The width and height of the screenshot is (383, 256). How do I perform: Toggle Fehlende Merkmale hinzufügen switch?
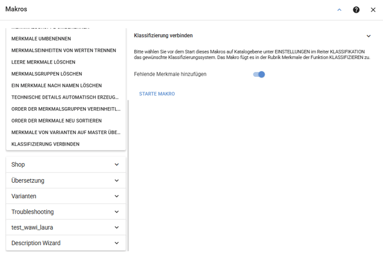(x=259, y=74)
